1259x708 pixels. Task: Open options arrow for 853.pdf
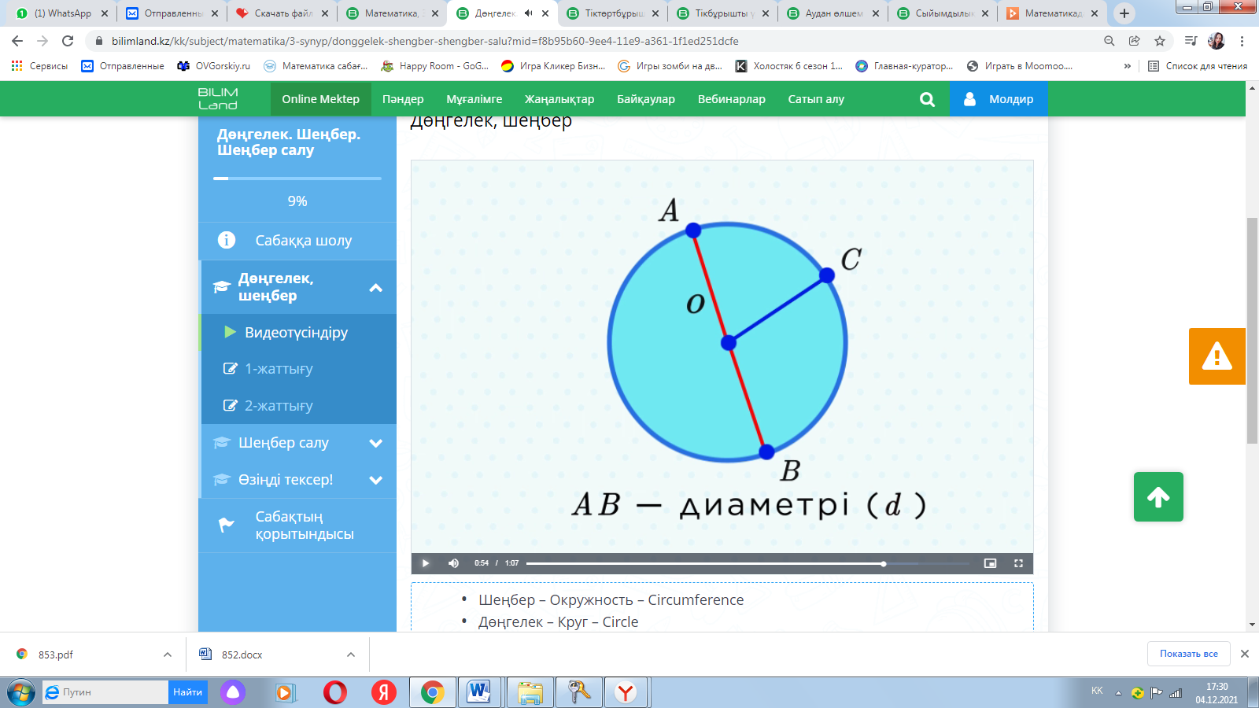[168, 655]
